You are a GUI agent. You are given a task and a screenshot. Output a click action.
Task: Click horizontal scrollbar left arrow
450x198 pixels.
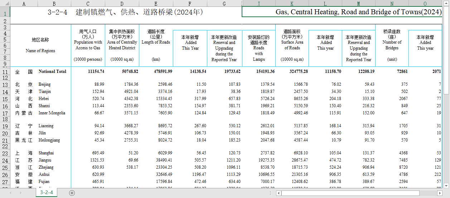tap(279, 193)
